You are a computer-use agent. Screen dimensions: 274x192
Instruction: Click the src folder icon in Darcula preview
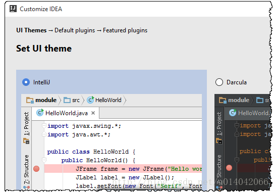coord(260,100)
